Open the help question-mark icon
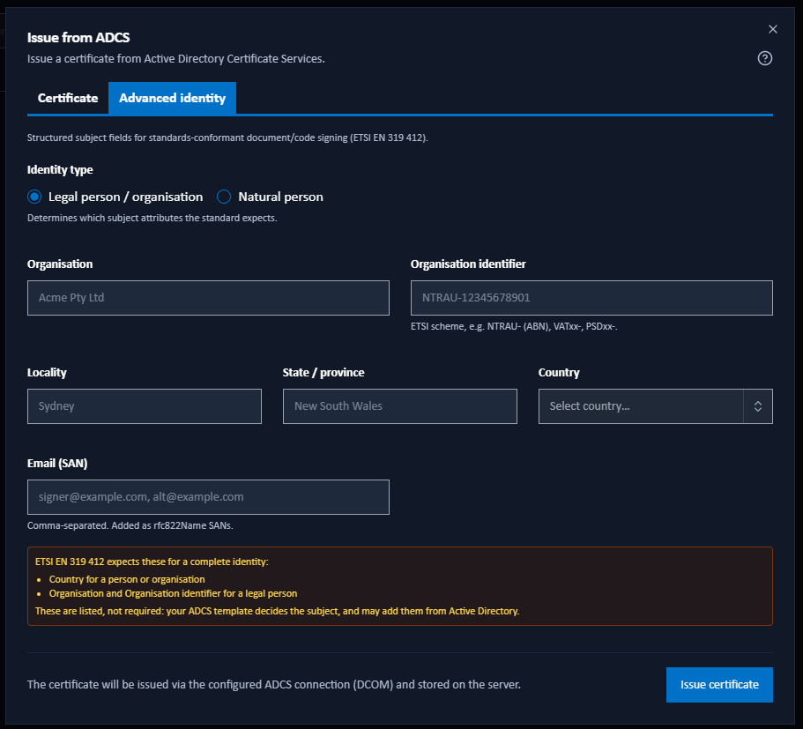The height and width of the screenshot is (729, 803). tap(764, 58)
